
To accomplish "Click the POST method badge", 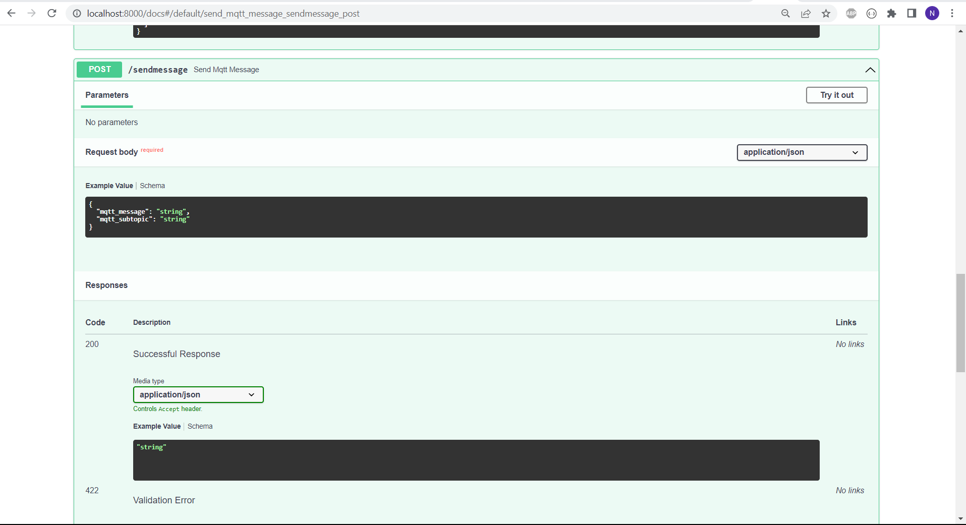I will pyautogui.click(x=99, y=70).
